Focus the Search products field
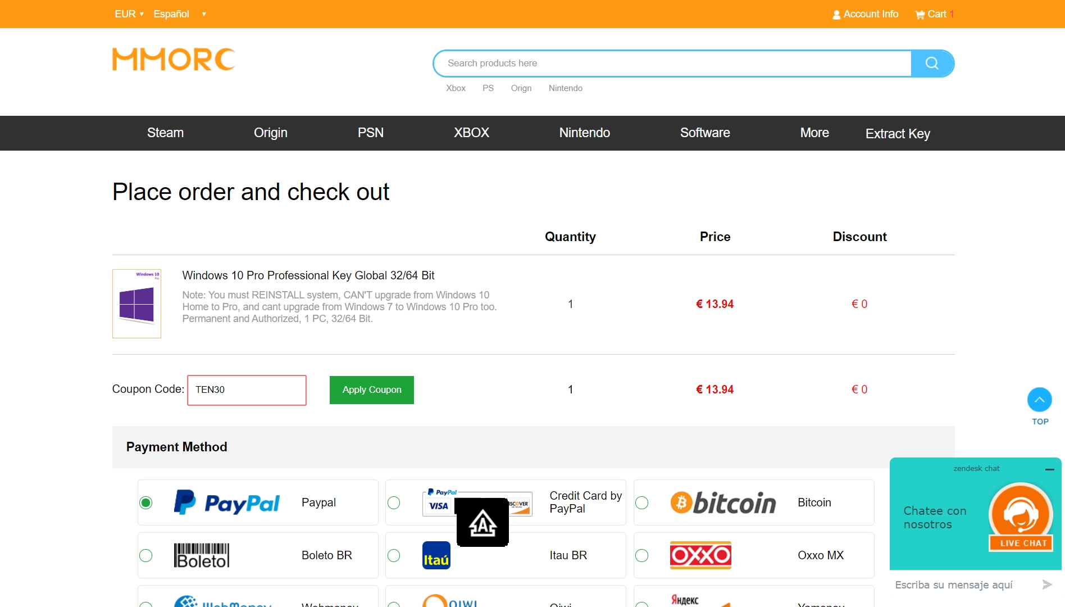1065x607 pixels. [x=672, y=64]
